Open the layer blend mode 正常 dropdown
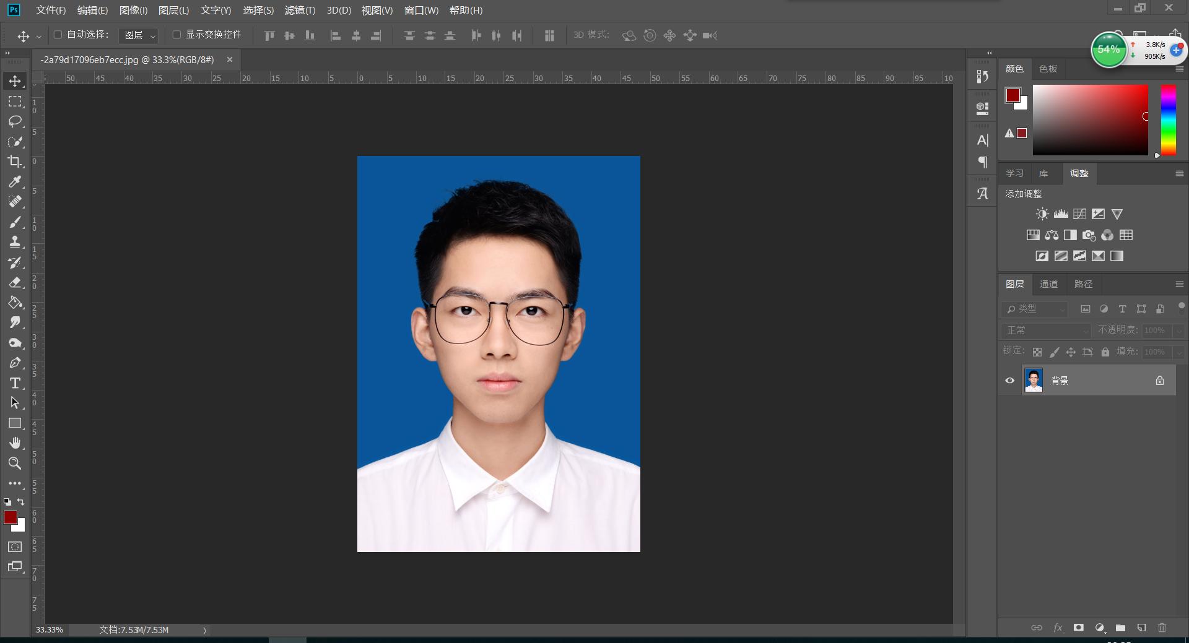 pyautogui.click(x=1046, y=330)
